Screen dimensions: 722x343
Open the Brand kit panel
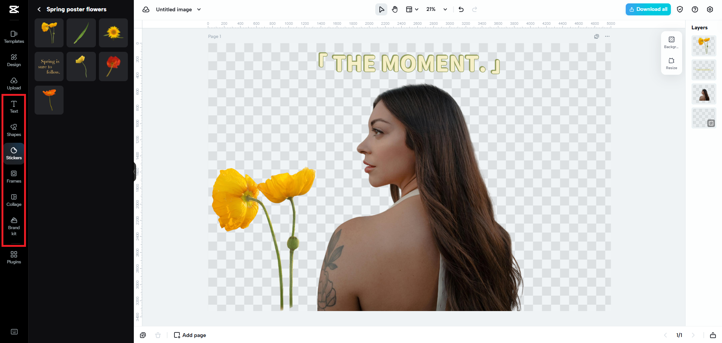click(x=14, y=226)
